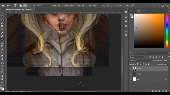The image size is (170, 95).
Task: Hide the Слой 2 layer
Action: [130, 74]
